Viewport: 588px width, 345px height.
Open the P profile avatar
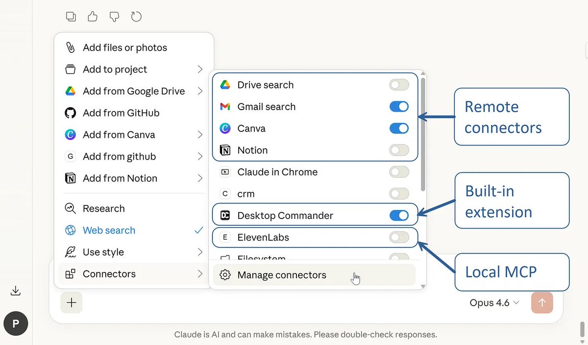[x=16, y=323]
